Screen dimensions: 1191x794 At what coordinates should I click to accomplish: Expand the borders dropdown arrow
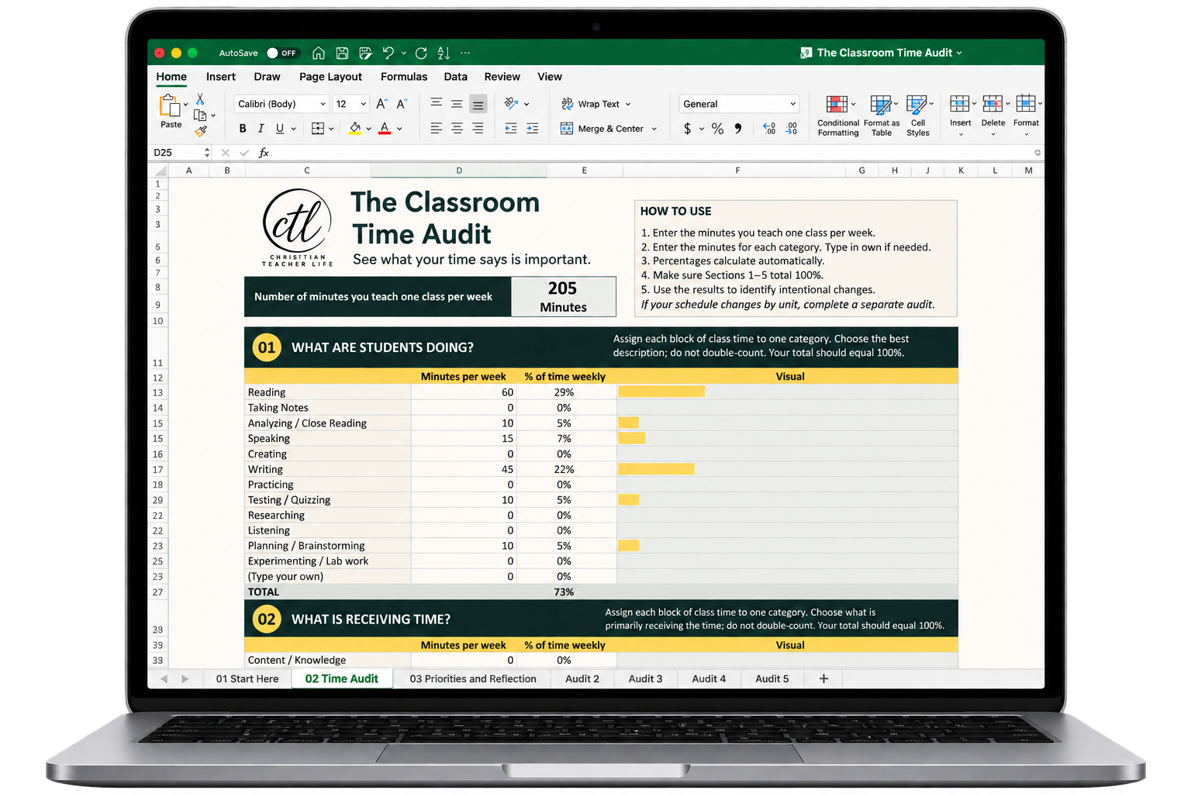point(331,129)
